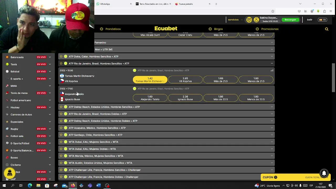Click the notification bell icon
Image resolution: width=336 pixels, height=189 pixels.
coord(324,173)
